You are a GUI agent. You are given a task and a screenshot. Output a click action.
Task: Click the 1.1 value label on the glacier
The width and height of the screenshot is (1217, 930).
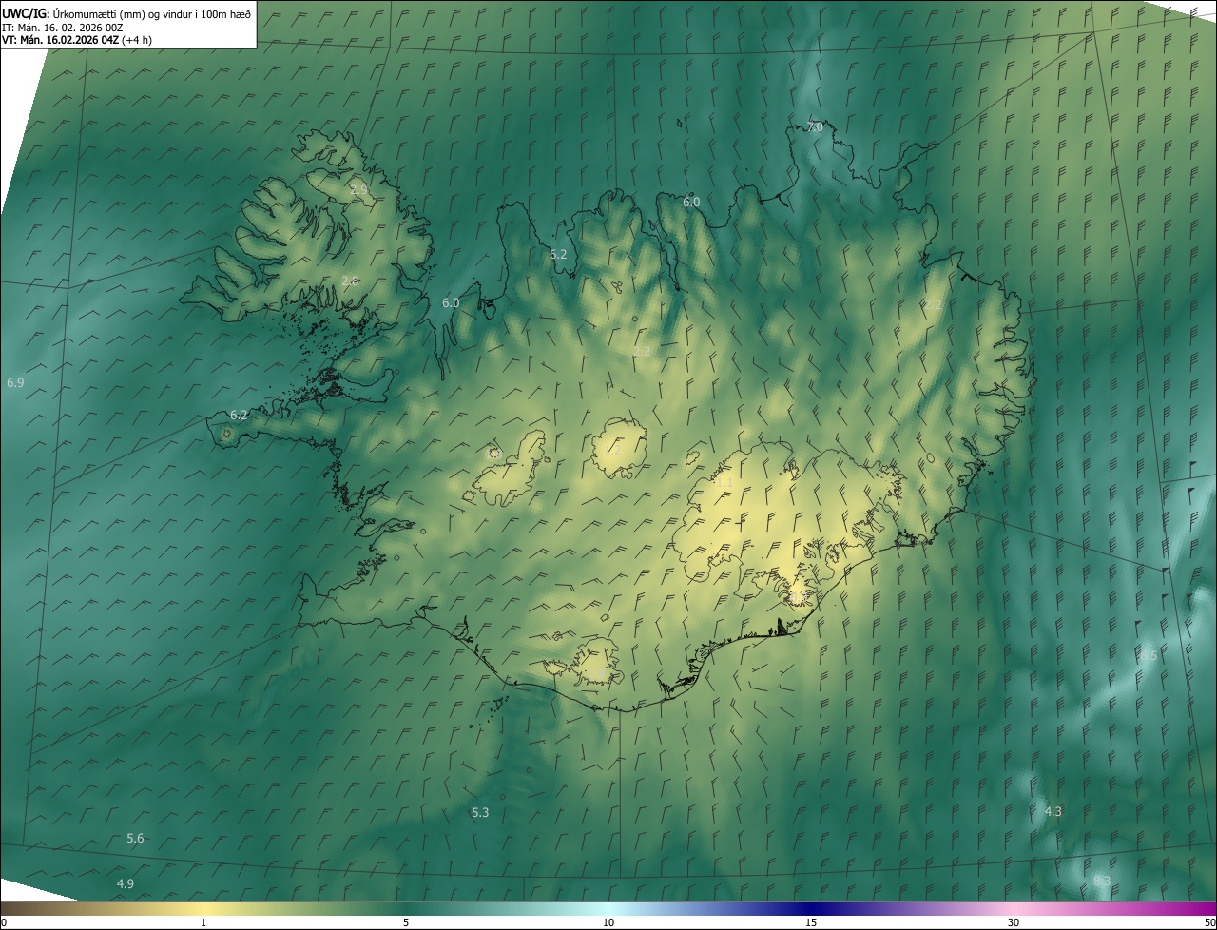(724, 483)
